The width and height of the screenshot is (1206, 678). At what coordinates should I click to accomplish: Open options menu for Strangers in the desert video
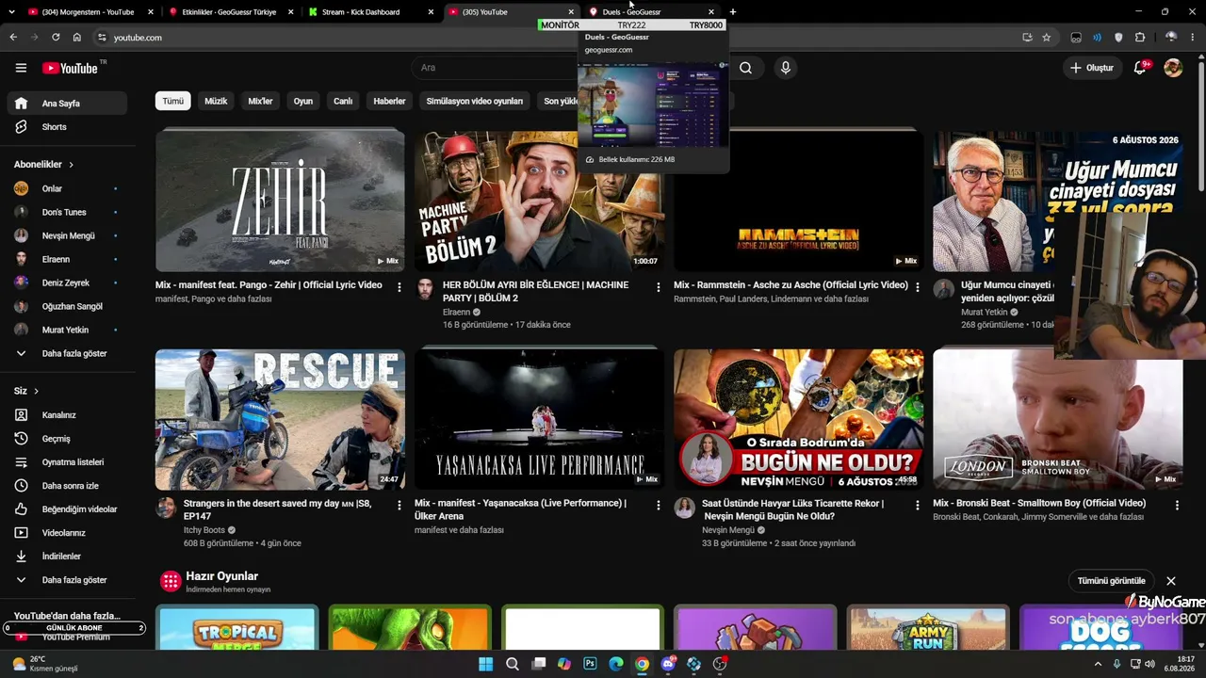(x=399, y=505)
